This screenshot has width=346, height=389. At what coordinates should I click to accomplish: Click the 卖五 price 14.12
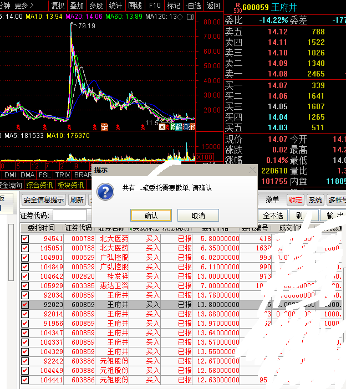(277, 32)
